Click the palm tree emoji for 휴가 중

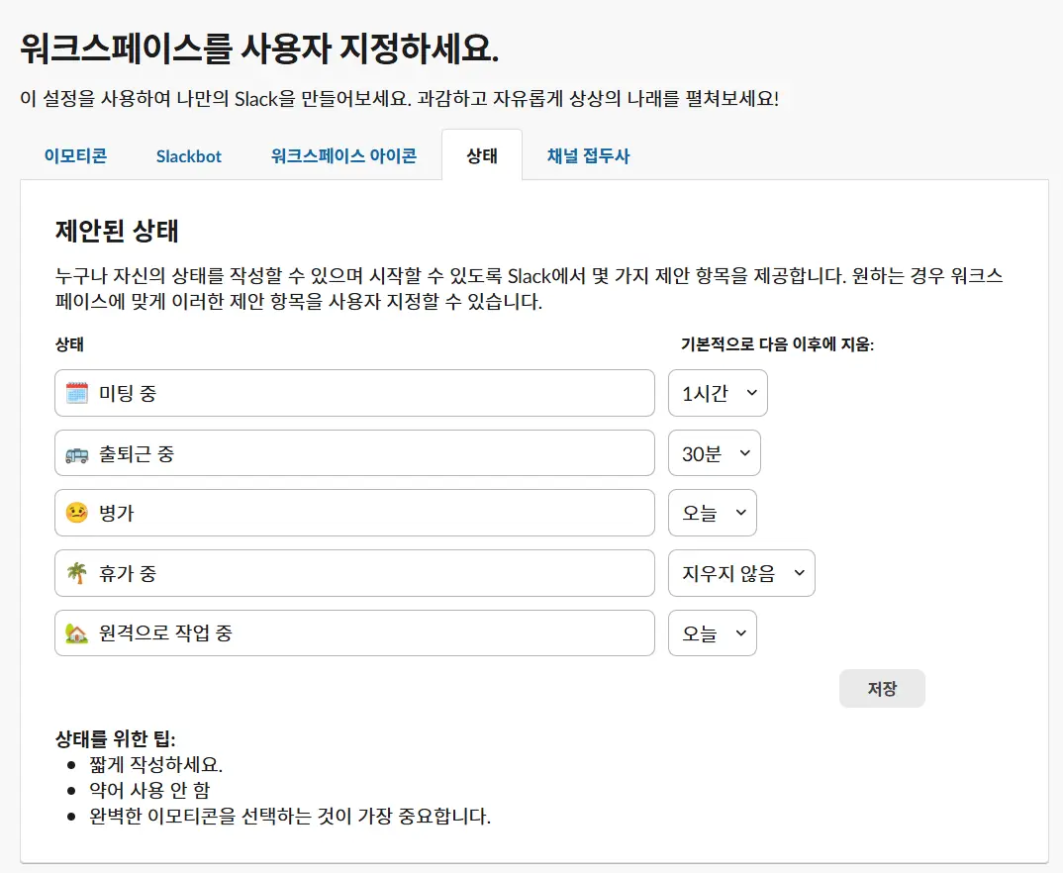pos(76,573)
